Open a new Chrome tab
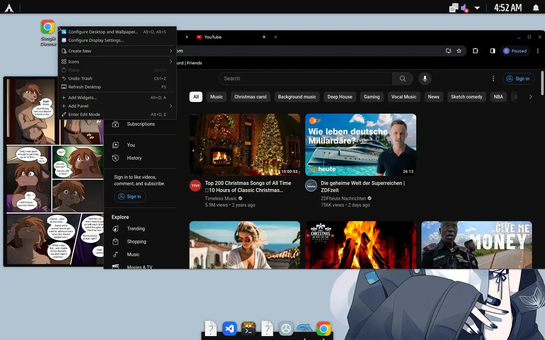 tap(276, 37)
